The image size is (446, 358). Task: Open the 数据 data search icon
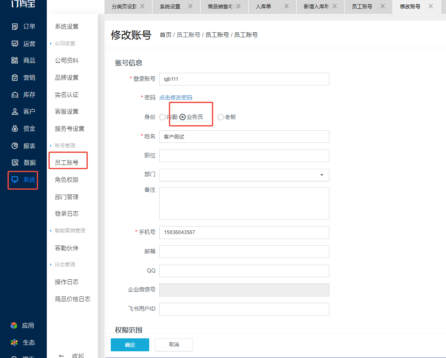15,162
